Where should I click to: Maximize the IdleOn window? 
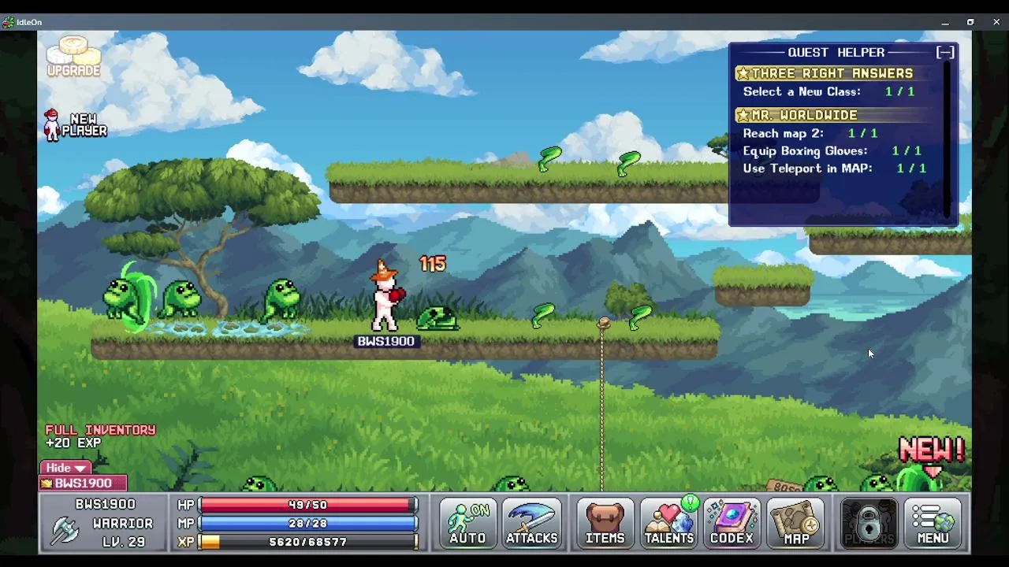click(x=970, y=22)
